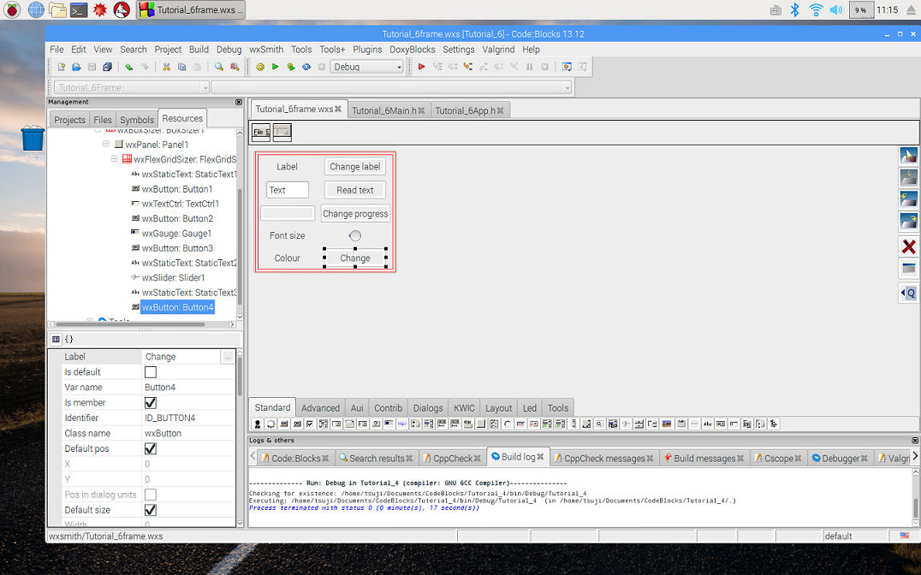Click the Replace toolbar icon
This screenshot has height=575, width=921.
[235, 67]
